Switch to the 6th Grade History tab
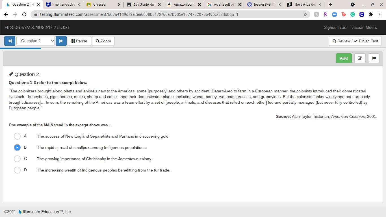Image resolution: width=386 pixels, height=217 pixels. (144, 5)
